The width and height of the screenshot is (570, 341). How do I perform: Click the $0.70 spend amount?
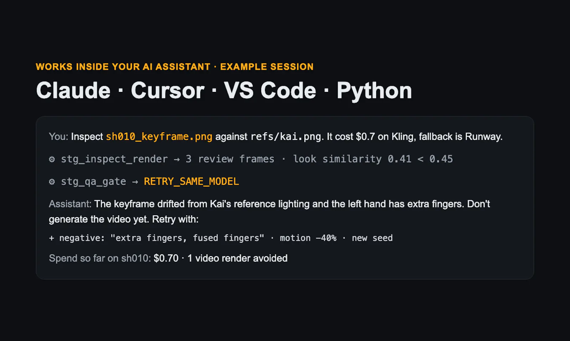[166, 258]
